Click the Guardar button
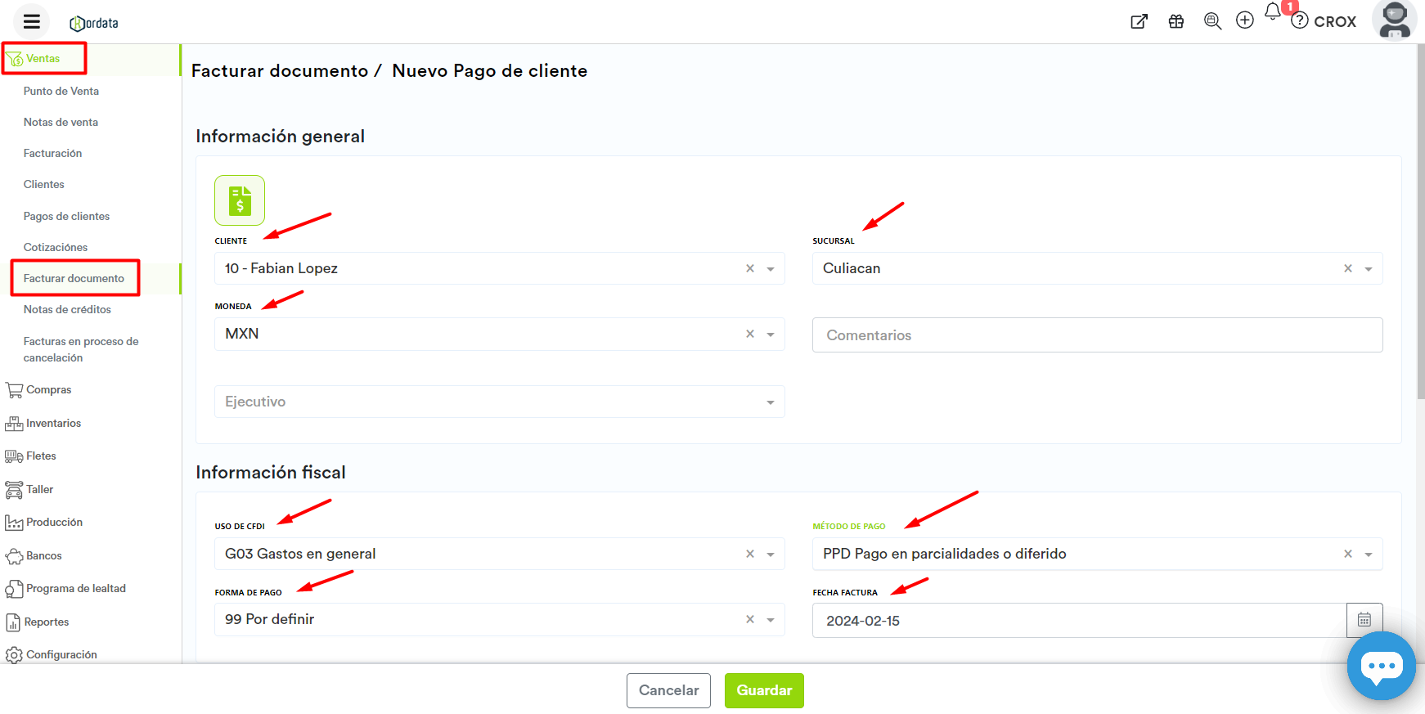 pyautogui.click(x=763, y=690)
